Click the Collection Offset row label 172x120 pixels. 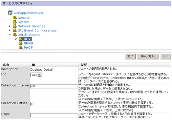[14, 103]
